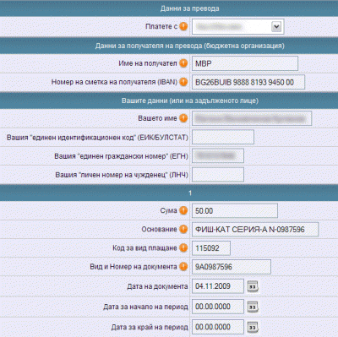Viewport: 338px width, 337px height.
Task: Click info icon beside Име на получател
Action: (183, 63)
